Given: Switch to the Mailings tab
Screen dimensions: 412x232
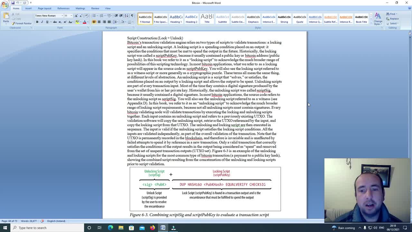Looking at the screenshot, I should pos(80,8).
